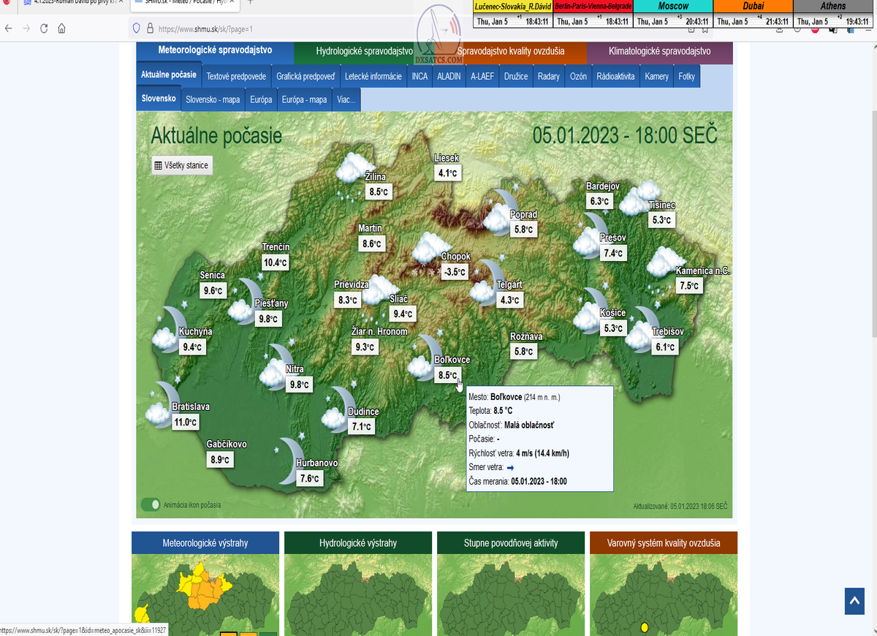Open Meteorologické výstrahy panel header
This screenshot has height=636, width=877.
tap(205, 543)
